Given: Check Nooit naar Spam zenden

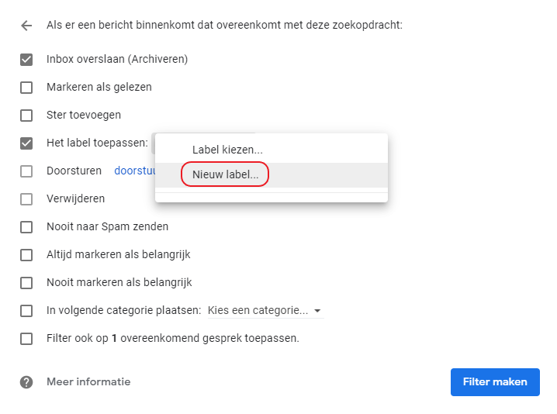Looking at the screenshot, I should [26, 226].
